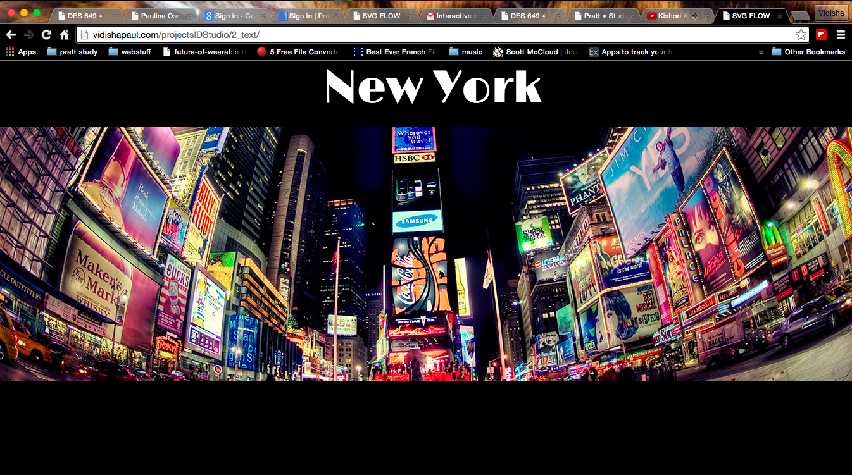Click the browser back arrow

click(x=11, y=35)
